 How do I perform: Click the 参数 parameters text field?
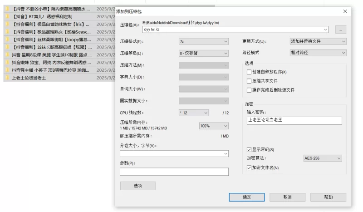pyautogui.click(x=174, y=172)
